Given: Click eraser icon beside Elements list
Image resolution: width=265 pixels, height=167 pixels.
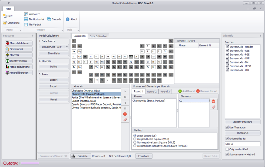Looking at the screenshot, I should click(213, 107).
